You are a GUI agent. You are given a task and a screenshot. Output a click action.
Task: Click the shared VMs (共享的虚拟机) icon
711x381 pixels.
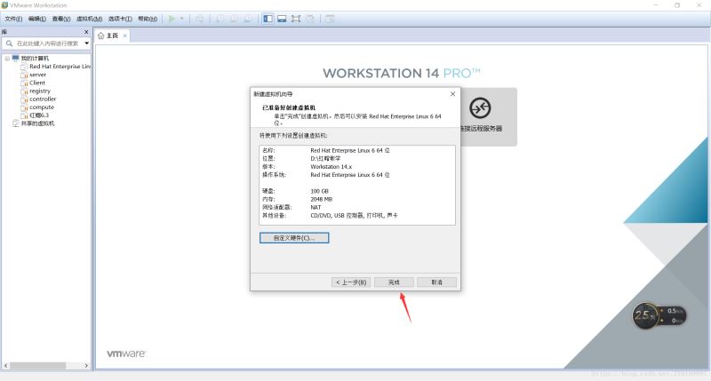pos(15,123)
